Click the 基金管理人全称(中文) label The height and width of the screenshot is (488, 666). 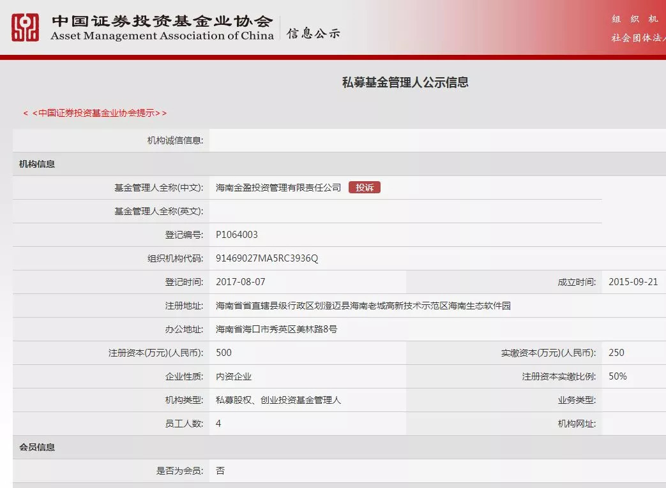(x=159, y=188)
